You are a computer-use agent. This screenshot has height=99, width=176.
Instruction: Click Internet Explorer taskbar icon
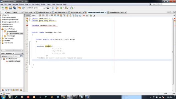point(16,97)
